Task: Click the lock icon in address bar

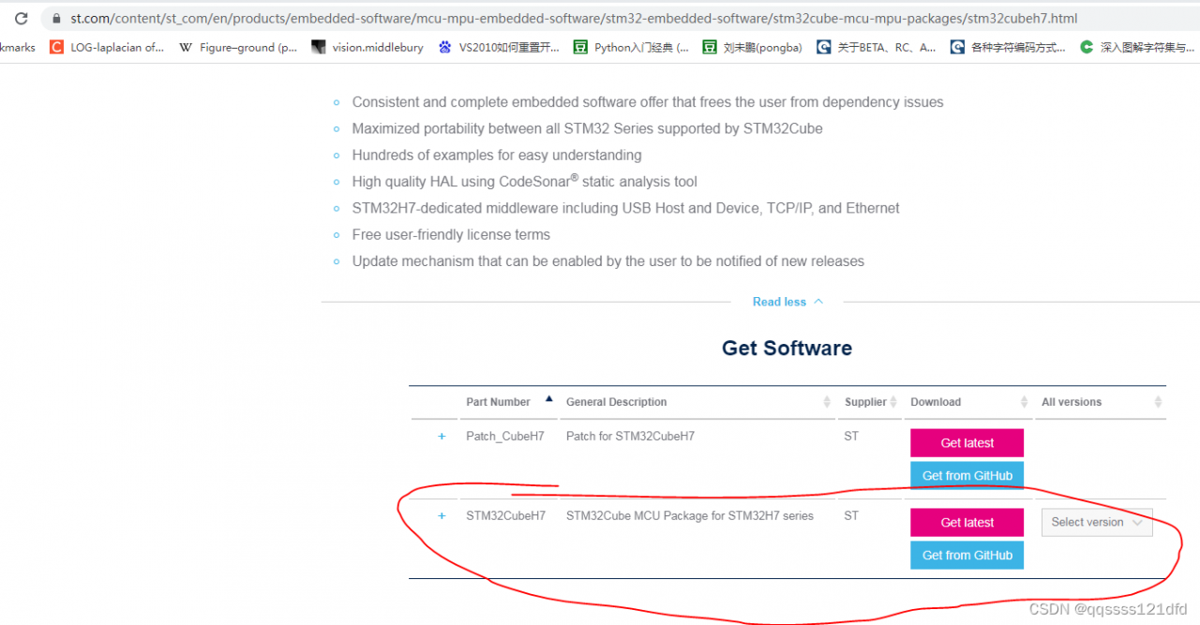Action: click(56, 19)
